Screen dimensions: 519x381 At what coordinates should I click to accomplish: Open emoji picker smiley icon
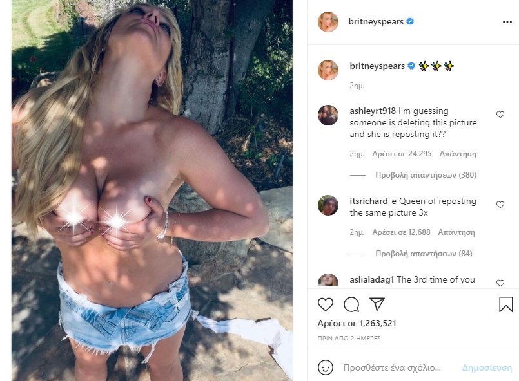pyautogui.click(x=326, y=367)
